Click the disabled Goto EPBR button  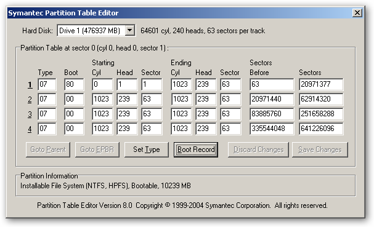pos(97,149)
